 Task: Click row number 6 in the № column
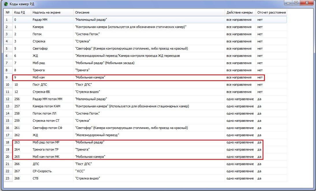pyautogui.click(x=7, y=56)
